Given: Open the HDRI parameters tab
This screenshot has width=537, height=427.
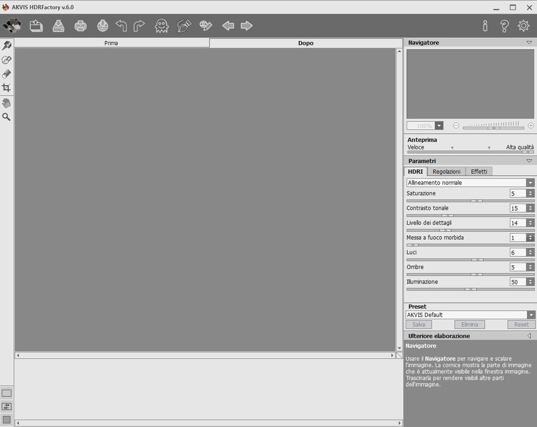Looking at the screenshot, I should click(x=415, y=171).
